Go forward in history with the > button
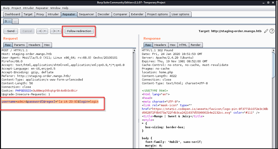 [54, 31]
